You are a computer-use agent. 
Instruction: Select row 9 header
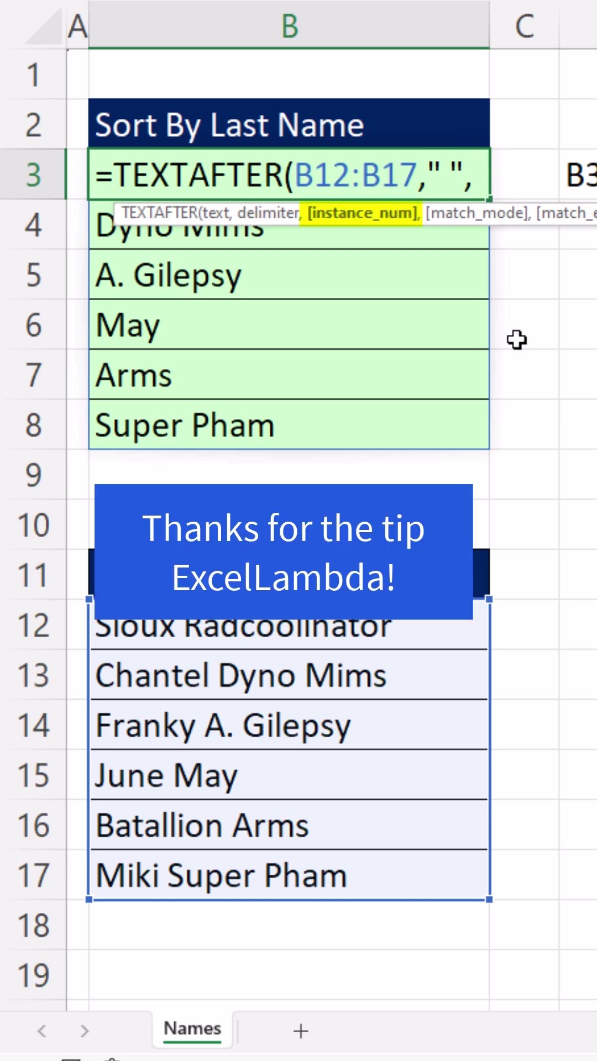tap(33, 475)
